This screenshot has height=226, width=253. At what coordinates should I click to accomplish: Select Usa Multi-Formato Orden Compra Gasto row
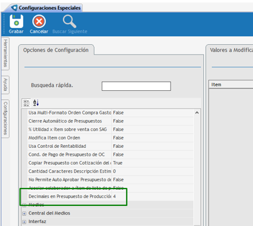click(110, 113)
